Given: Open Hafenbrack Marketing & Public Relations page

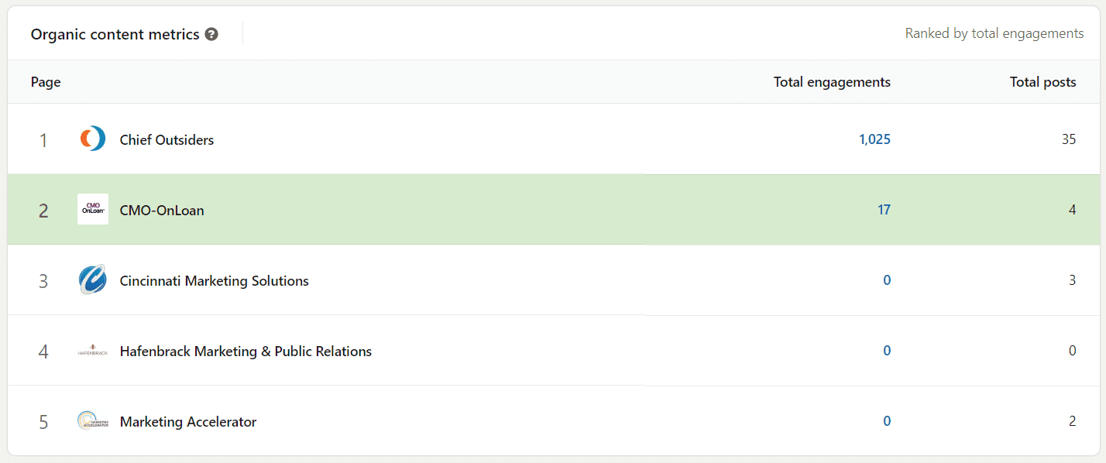Looking at the screenshot, I should point(246,352).
